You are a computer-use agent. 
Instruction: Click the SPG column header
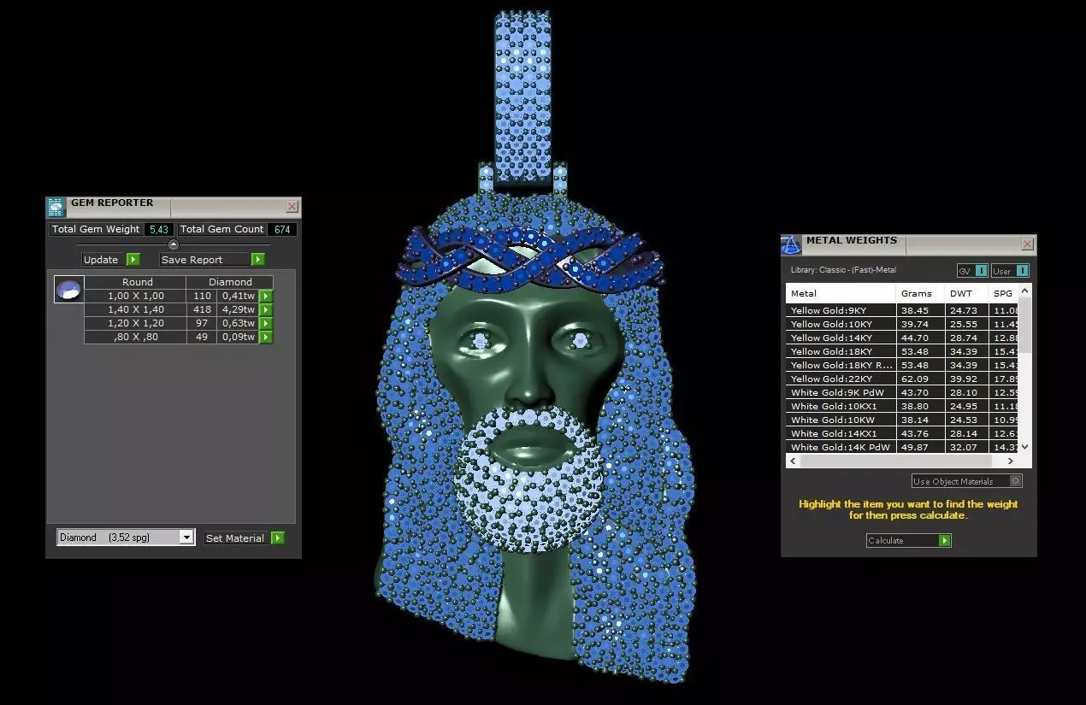point(1004,293)
